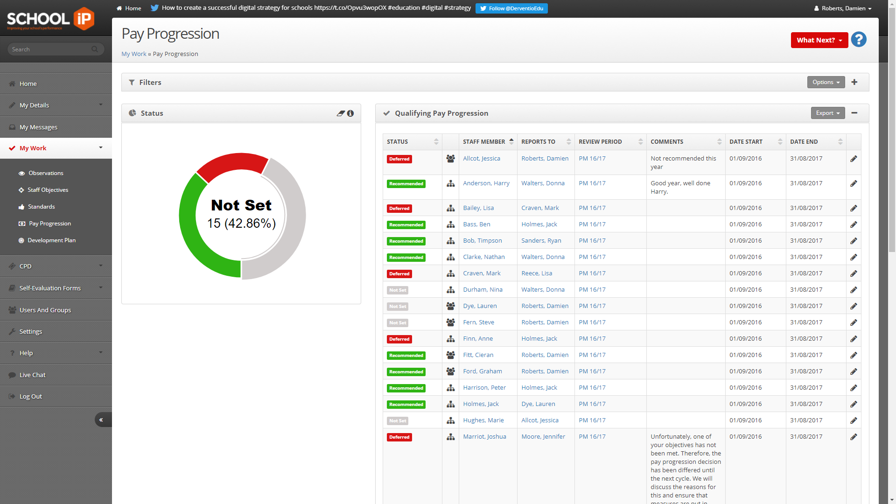The height and width of the screenshot is (504, 896).
Task: Open the Export dropdown
Action: [828, 113]
